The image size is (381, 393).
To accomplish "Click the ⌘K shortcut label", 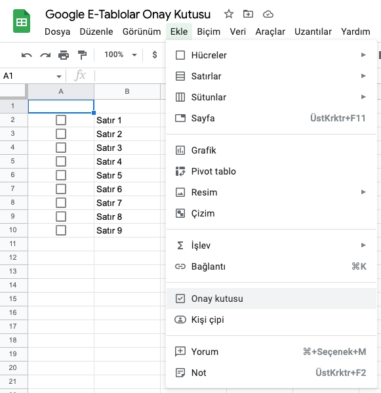I will (359, 266).
